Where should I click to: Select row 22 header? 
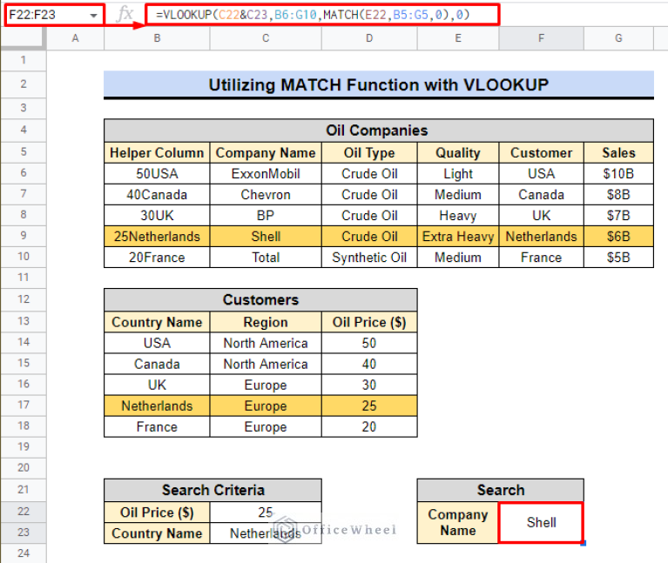[x=24, y=512]
